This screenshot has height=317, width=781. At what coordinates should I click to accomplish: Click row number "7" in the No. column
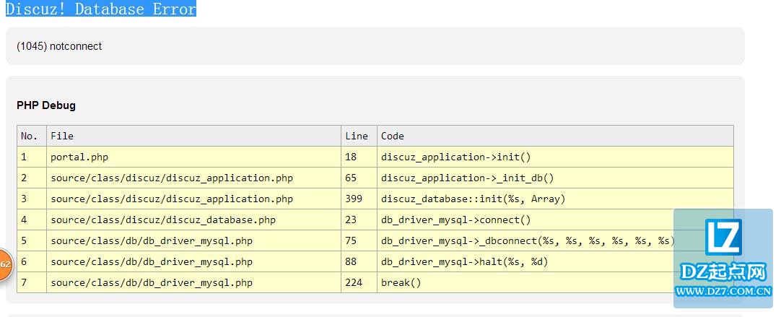point(23,282)
